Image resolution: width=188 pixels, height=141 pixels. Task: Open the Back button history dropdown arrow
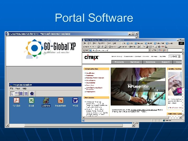click(91, 47)
